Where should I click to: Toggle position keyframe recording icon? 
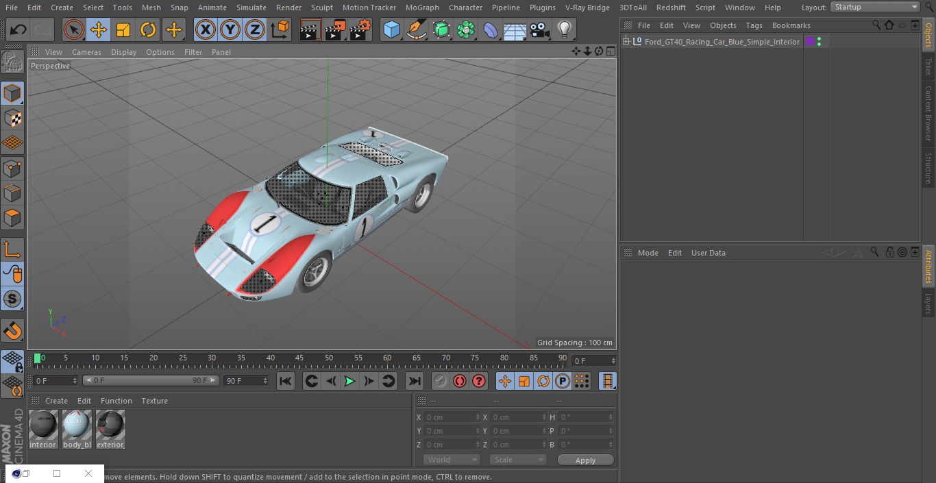505,381
